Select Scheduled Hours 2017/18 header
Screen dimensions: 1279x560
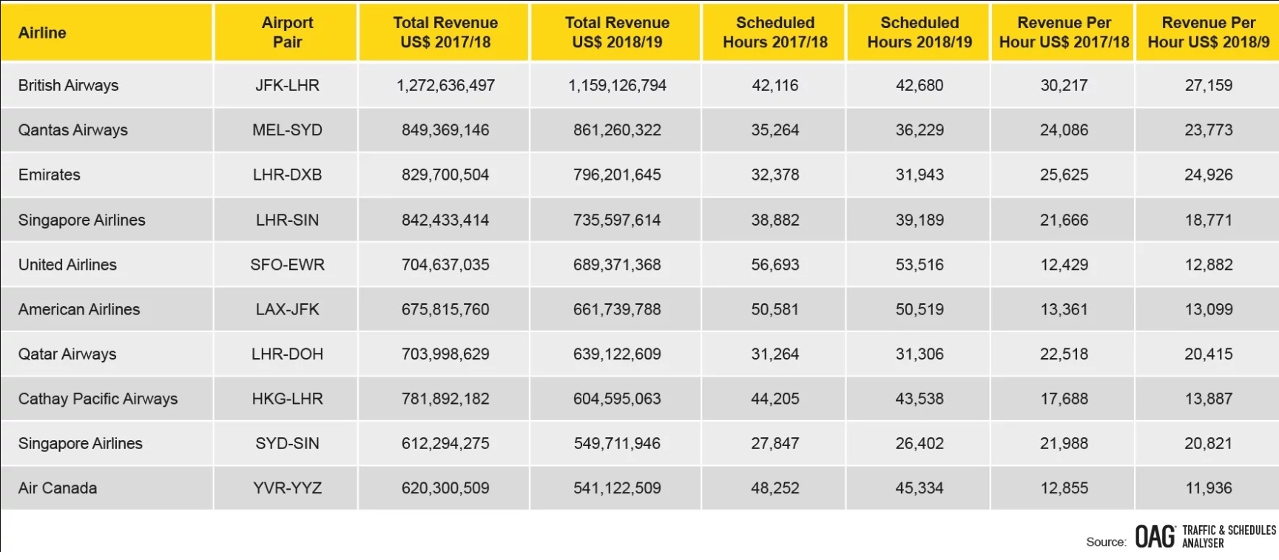(775, 33)
